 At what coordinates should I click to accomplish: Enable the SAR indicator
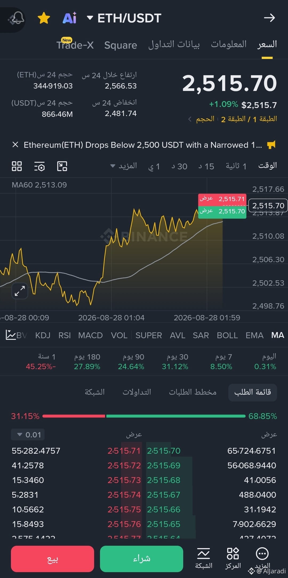click(201, 335)
